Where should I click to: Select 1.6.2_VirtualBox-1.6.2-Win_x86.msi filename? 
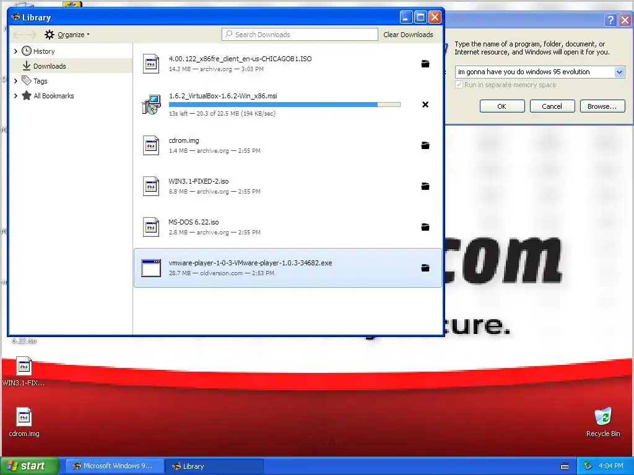click(223, 96)
